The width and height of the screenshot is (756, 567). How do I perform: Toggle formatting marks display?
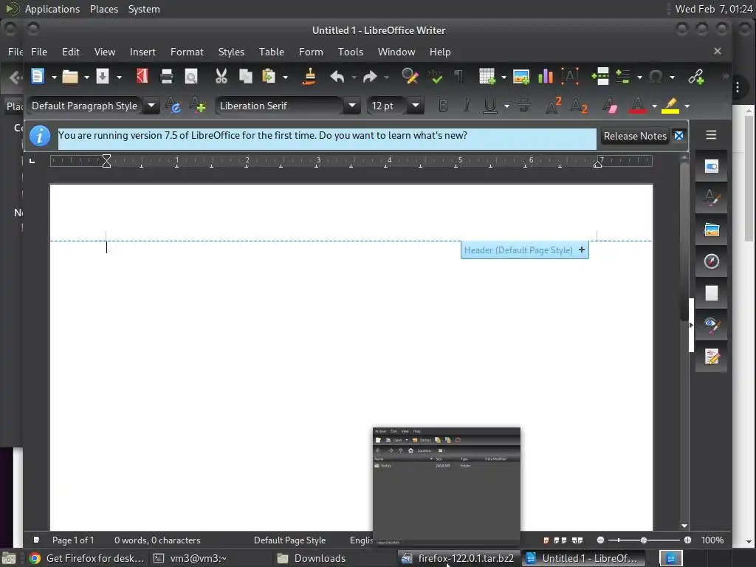pyautogui.click(x=458, y=76)
